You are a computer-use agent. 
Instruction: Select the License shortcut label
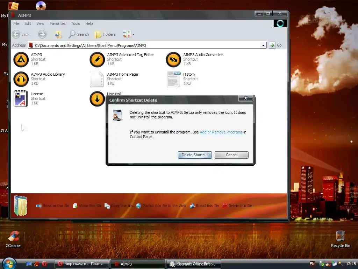coord(37,94)
